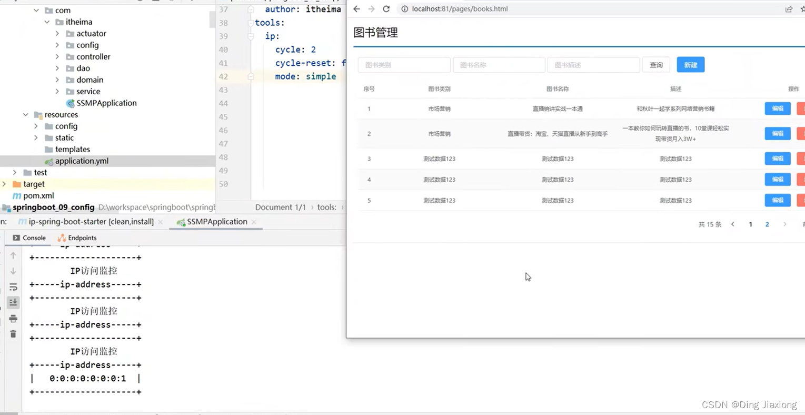Expand the controller package
The width and height of the screenshot is (805, 415).
coord(57,56)
